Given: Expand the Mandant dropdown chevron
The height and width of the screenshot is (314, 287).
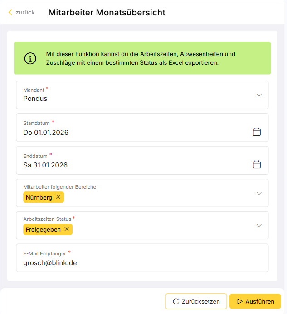Looking at the screenshot, I should click(259, 95).
